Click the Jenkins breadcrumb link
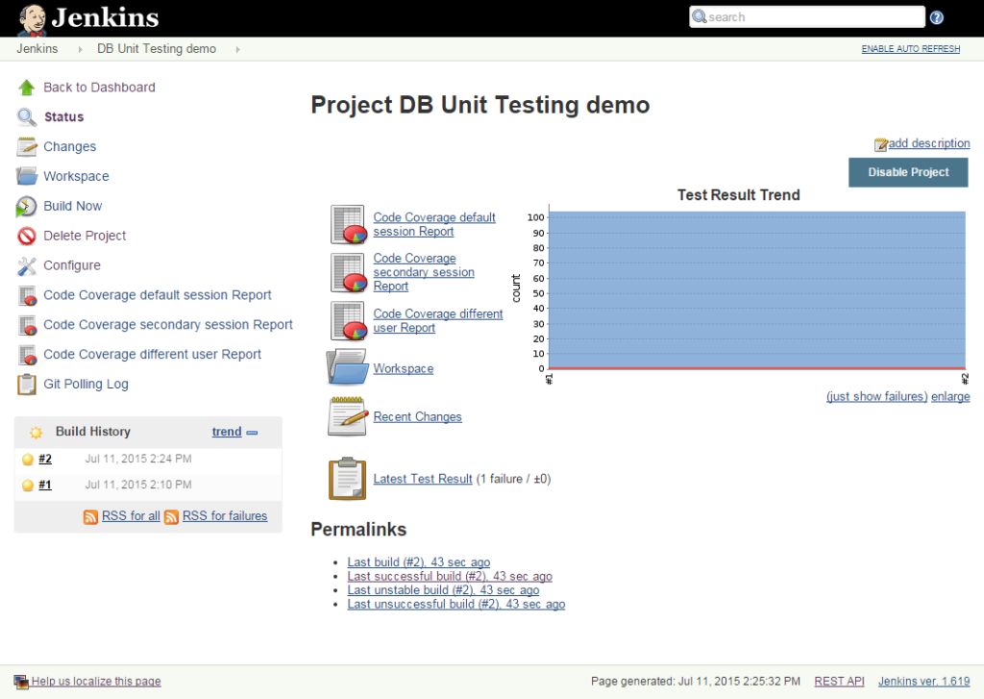Screen dimensions: 984x699 click(x=37, y=49)
